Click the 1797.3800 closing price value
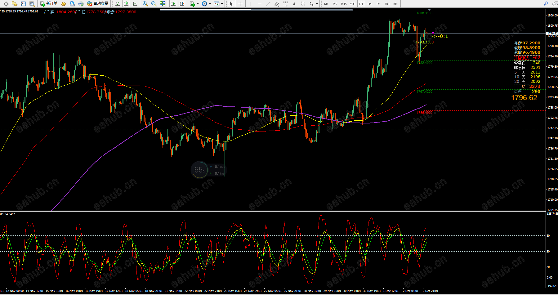 [126, 12]
